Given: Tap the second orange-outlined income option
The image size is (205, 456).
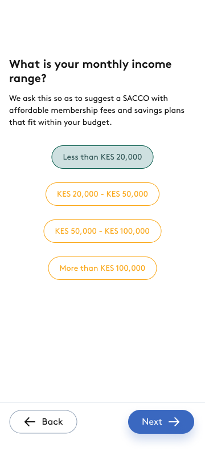Looking at the screenshot, I should click(x=102, y=231).
